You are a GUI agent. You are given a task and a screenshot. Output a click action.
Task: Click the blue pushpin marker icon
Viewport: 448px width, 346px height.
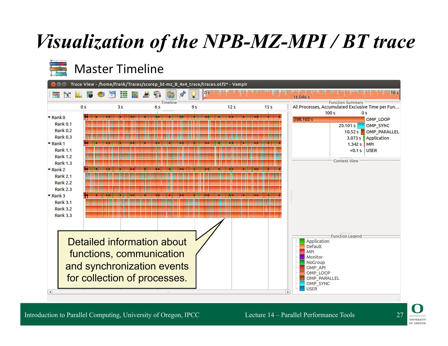(x=183, y=95)
